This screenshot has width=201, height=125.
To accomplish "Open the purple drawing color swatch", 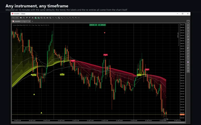I will [x=188, y=62].
